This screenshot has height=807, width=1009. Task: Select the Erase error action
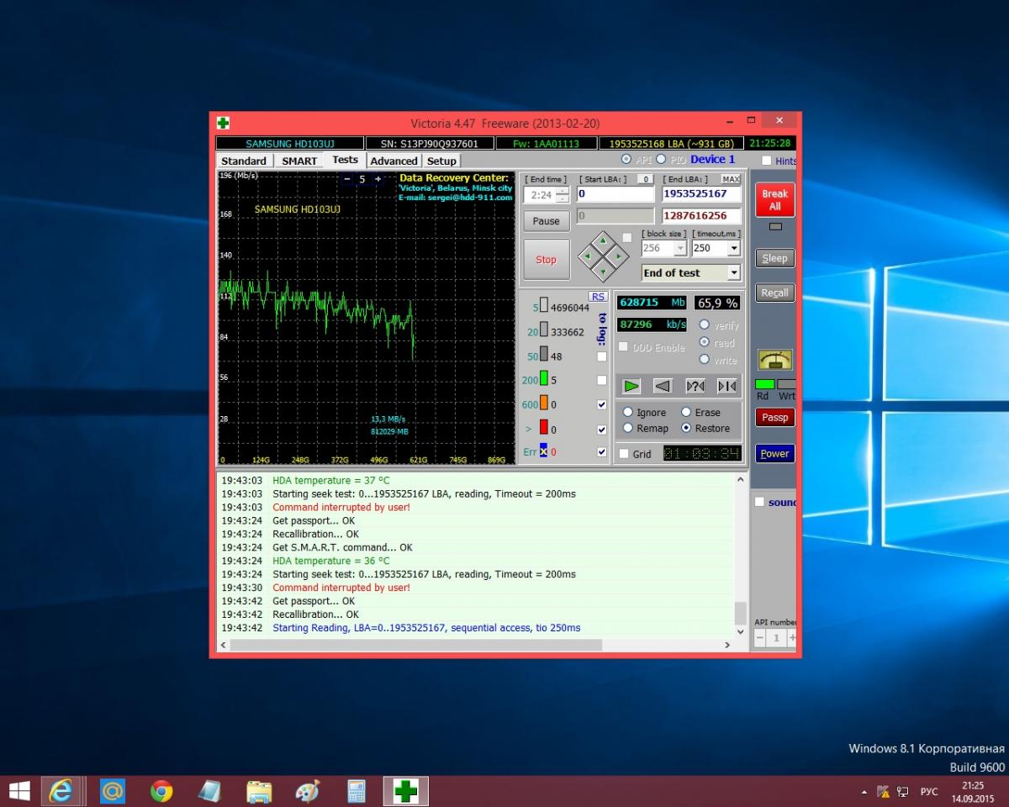click(686, 412)
